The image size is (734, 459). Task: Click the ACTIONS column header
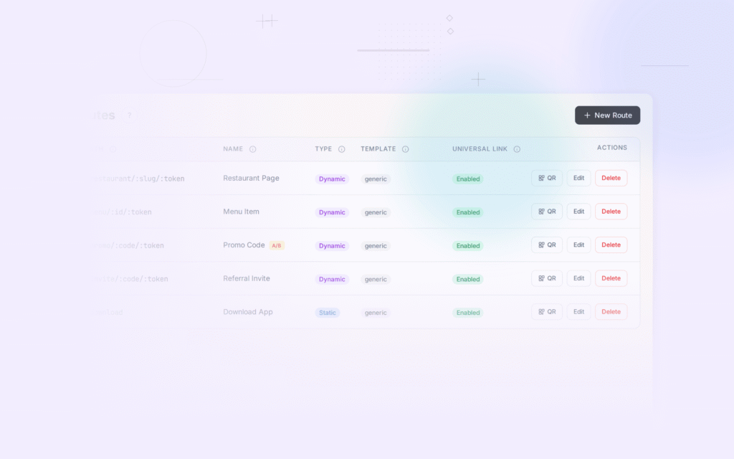point(612,148)
